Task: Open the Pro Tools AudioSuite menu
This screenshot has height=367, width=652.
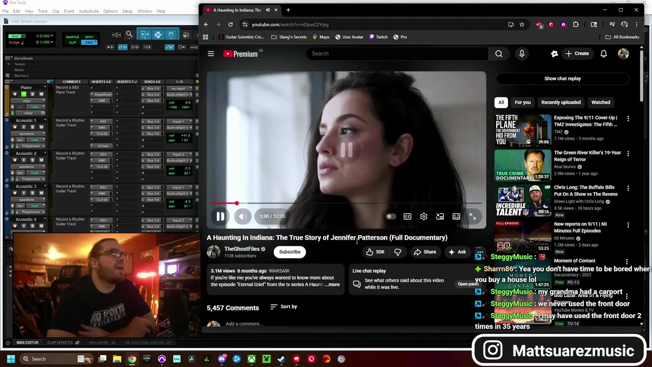Action: 89,11
